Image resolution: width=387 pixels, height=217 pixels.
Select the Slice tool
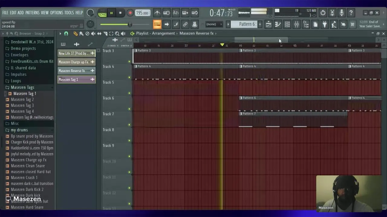(x=105, y=33)
